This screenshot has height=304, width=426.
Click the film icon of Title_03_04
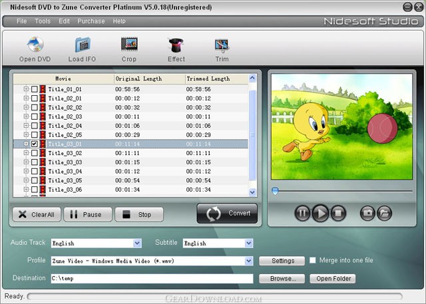click(43, 171)
